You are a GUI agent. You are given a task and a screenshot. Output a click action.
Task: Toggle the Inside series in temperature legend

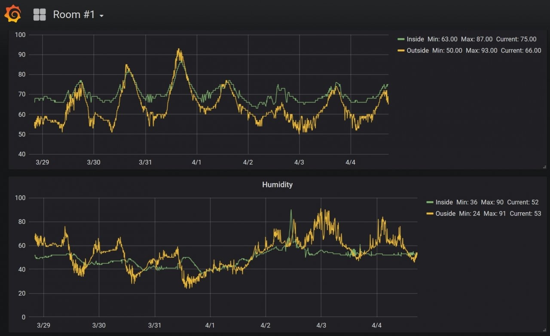pyautogui.click(x=415, y=39)
